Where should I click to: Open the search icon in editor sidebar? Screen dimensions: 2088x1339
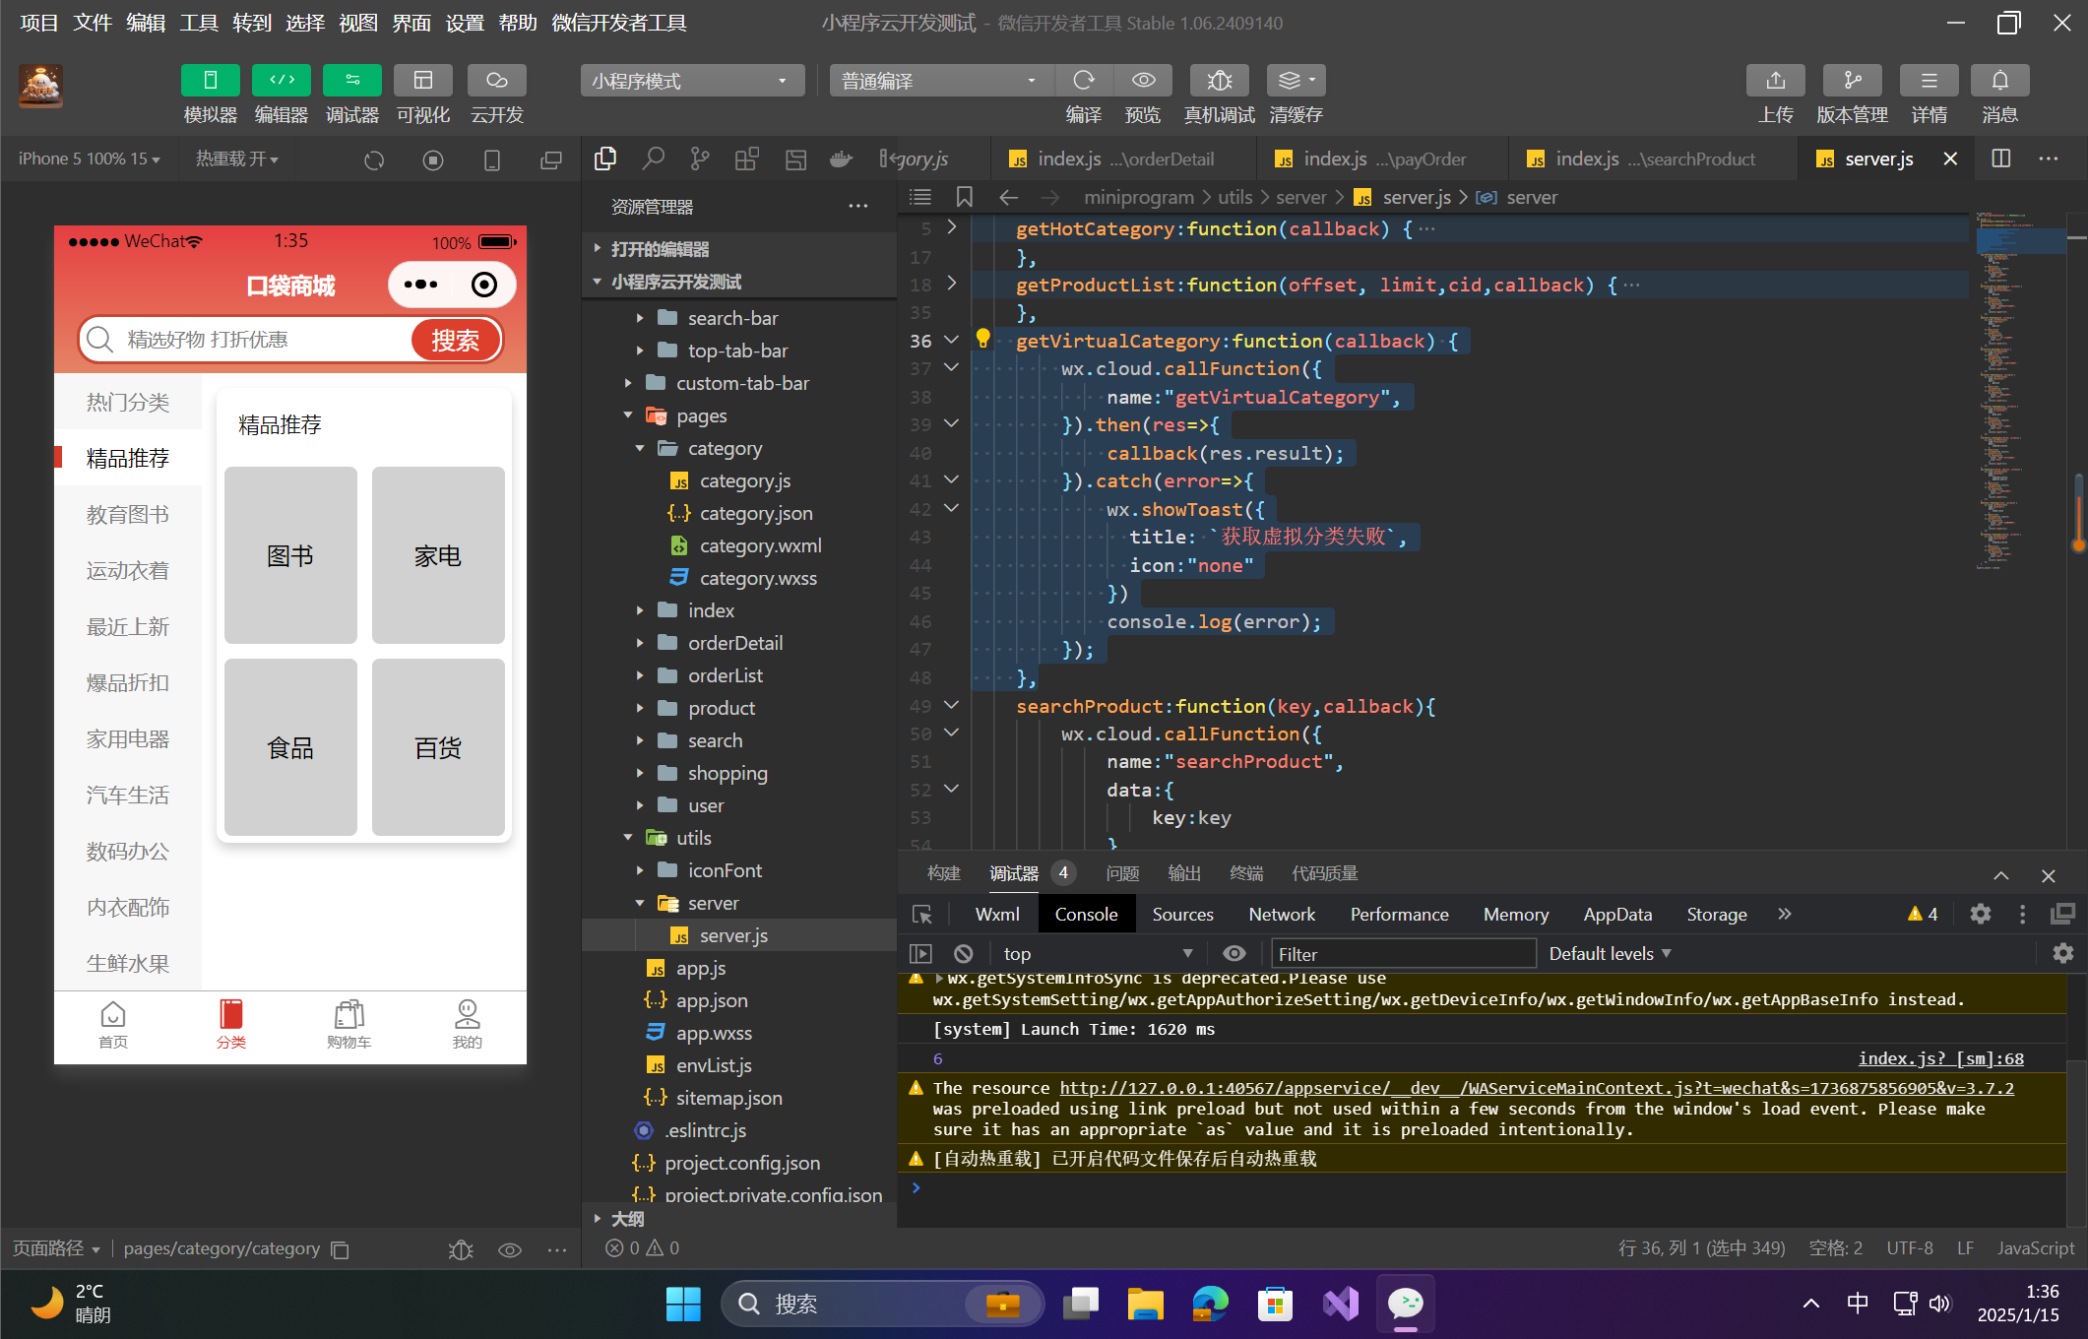click(x=653, y=159)
